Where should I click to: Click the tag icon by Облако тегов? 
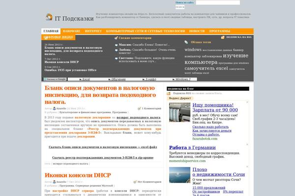186,42
